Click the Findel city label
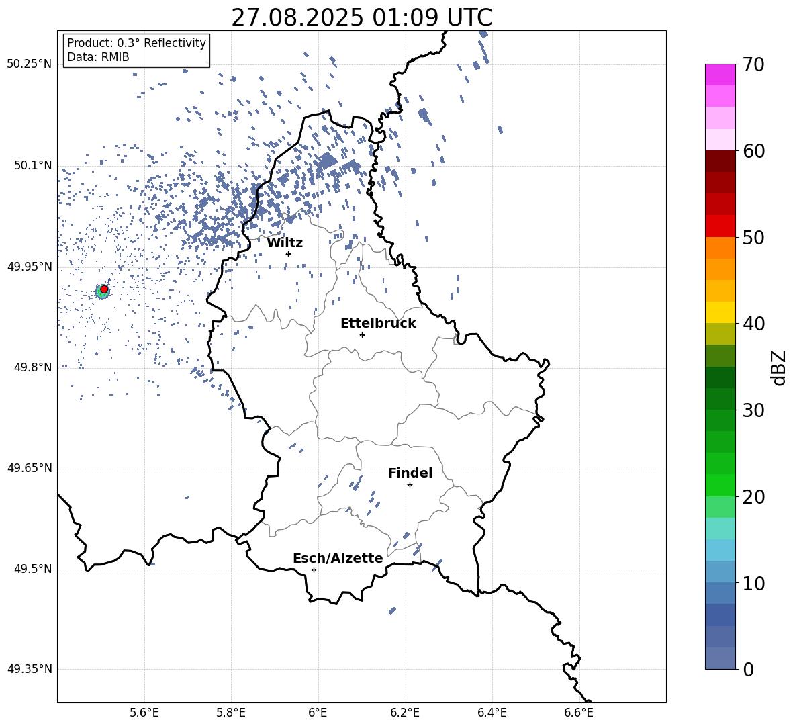Viewport: 795px width, 726px height. (x=410, y=473)
